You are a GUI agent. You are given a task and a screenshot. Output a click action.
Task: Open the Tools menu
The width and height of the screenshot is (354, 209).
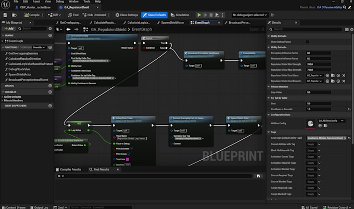point(87,2)
